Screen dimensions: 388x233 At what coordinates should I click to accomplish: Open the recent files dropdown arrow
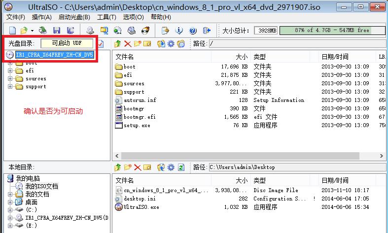point(32,31)
